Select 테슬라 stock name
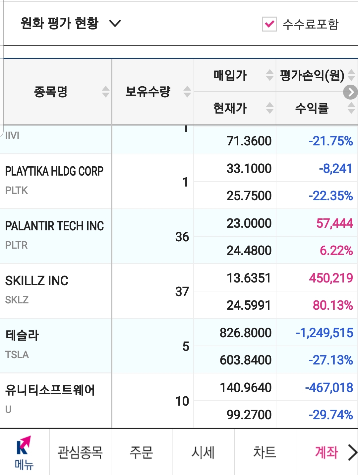Image resolution: width=358 pixels, height=475 pixels. [22, 335]
